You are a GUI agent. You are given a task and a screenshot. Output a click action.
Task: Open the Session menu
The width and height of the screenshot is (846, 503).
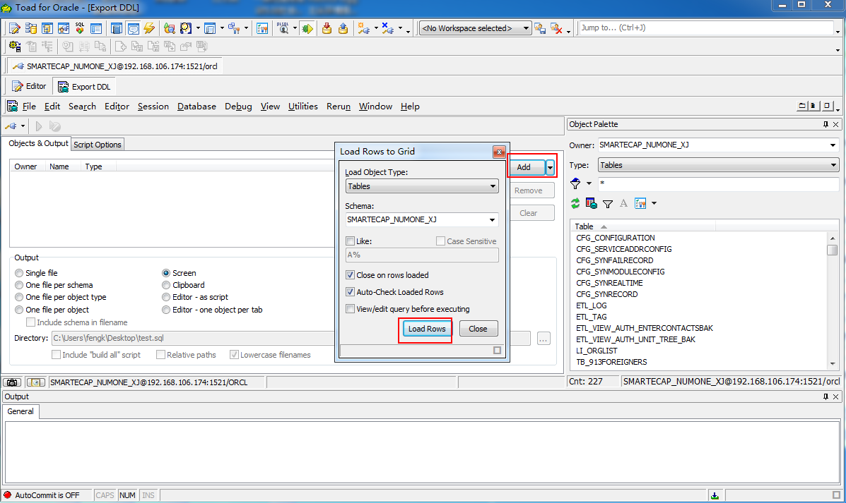153,107
